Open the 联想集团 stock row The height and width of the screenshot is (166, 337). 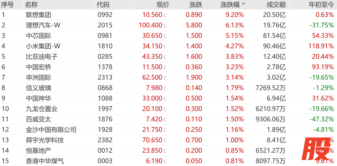tap(38, 15)
